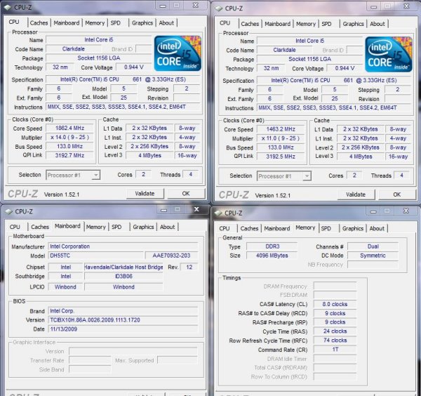421x396 pixels.
Task: Click the x 11.0 ( 9 - 25 ) multiplier value
Action: (x=281, y=138)
